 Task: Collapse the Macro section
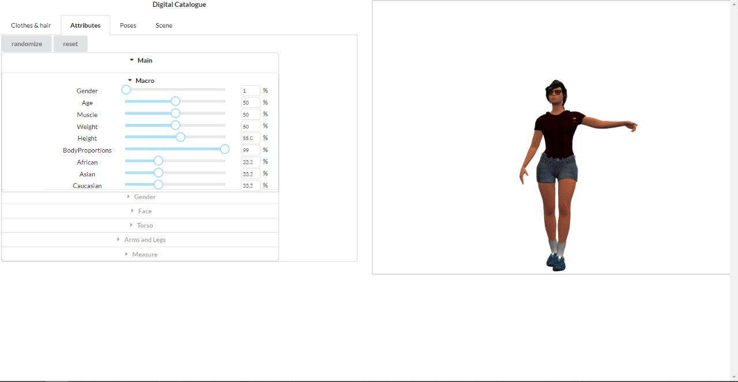click(x=141, y=80)
